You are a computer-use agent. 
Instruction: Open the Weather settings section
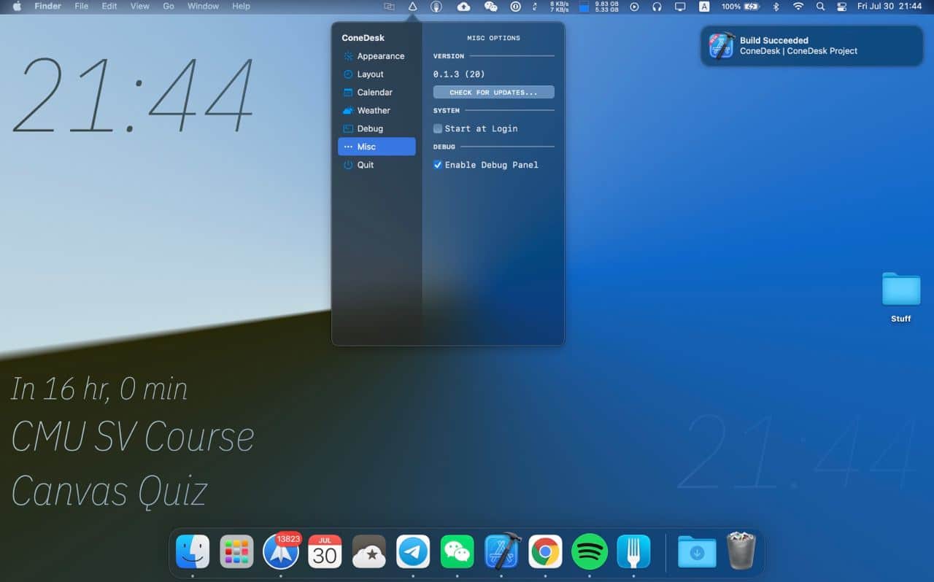pos(377,111)
